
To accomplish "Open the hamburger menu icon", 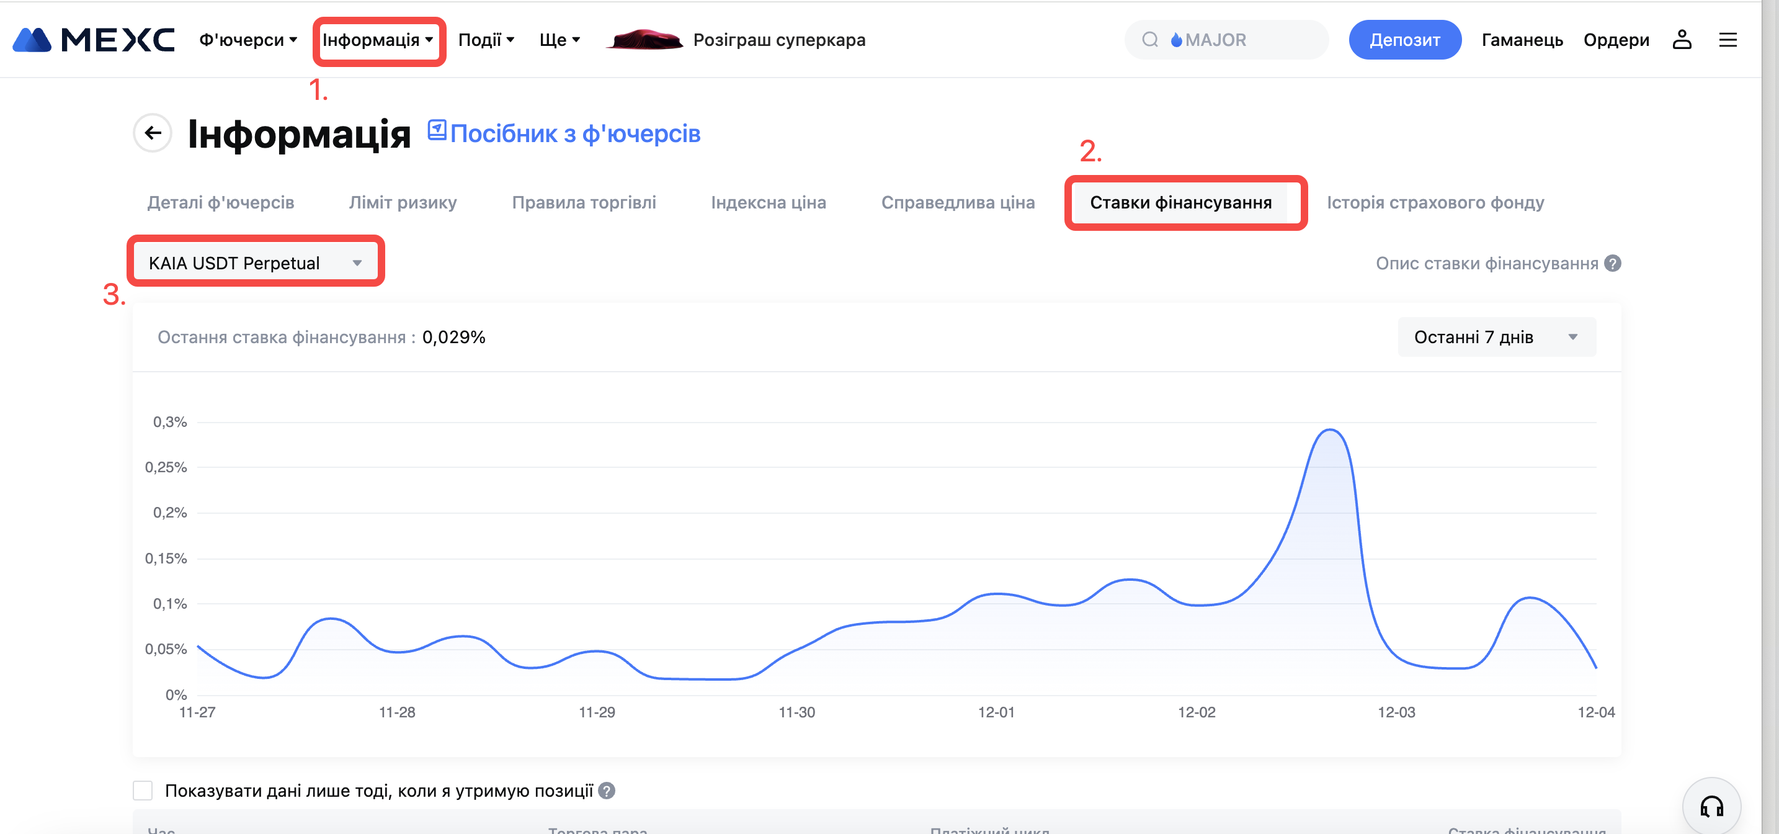I will click(x=1727, y=40).
